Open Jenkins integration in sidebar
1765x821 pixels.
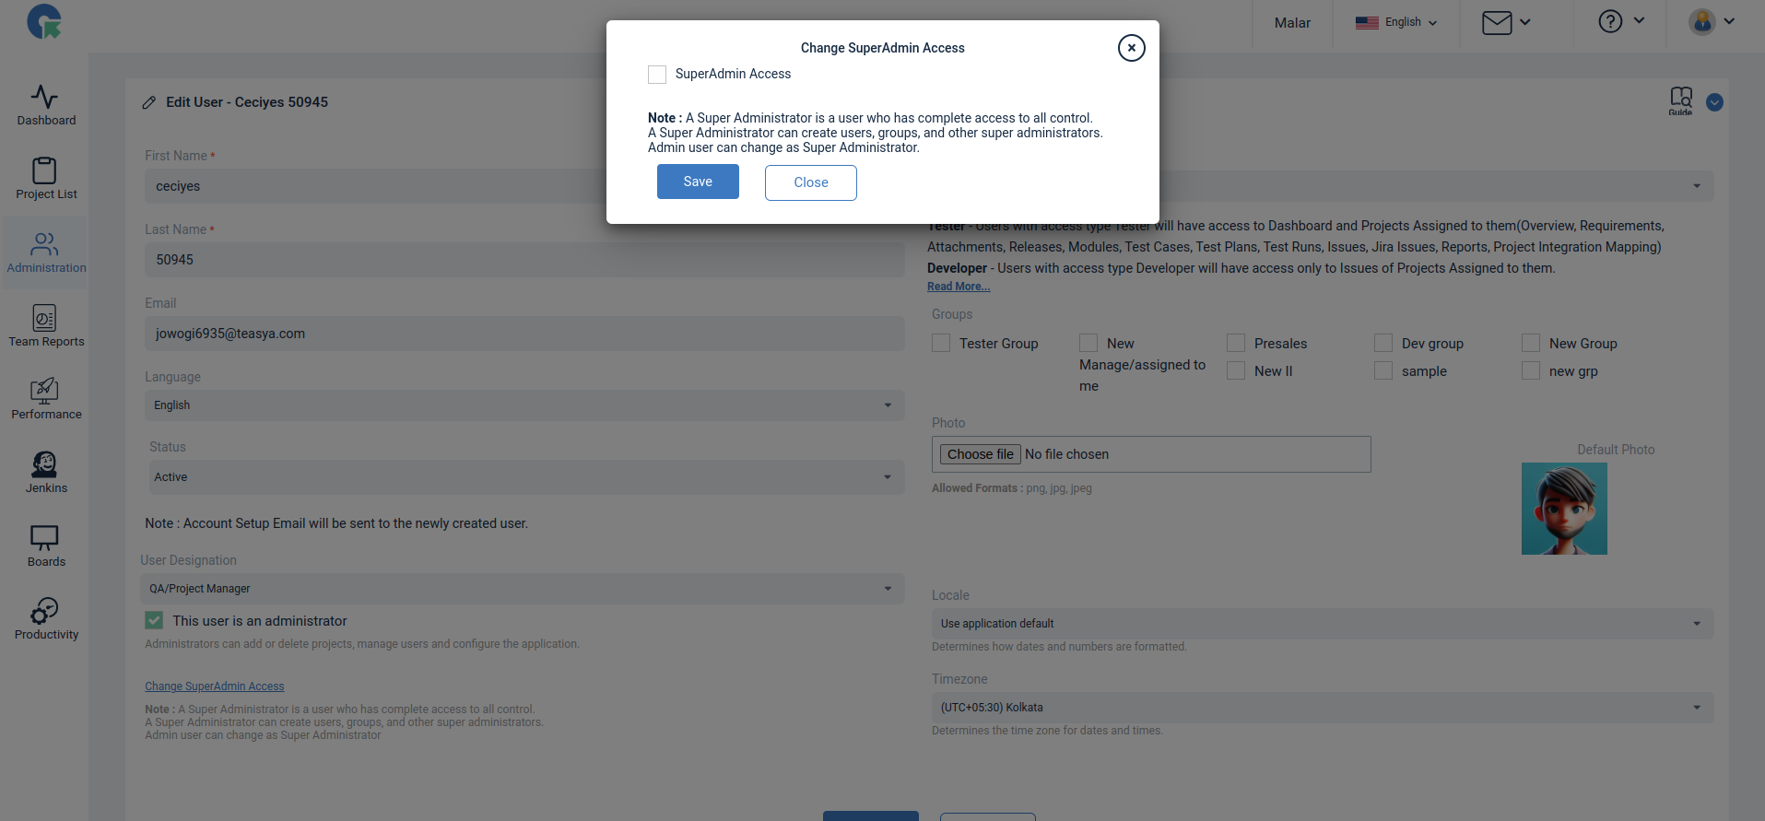pyautogui.click(x=46, y=473)
